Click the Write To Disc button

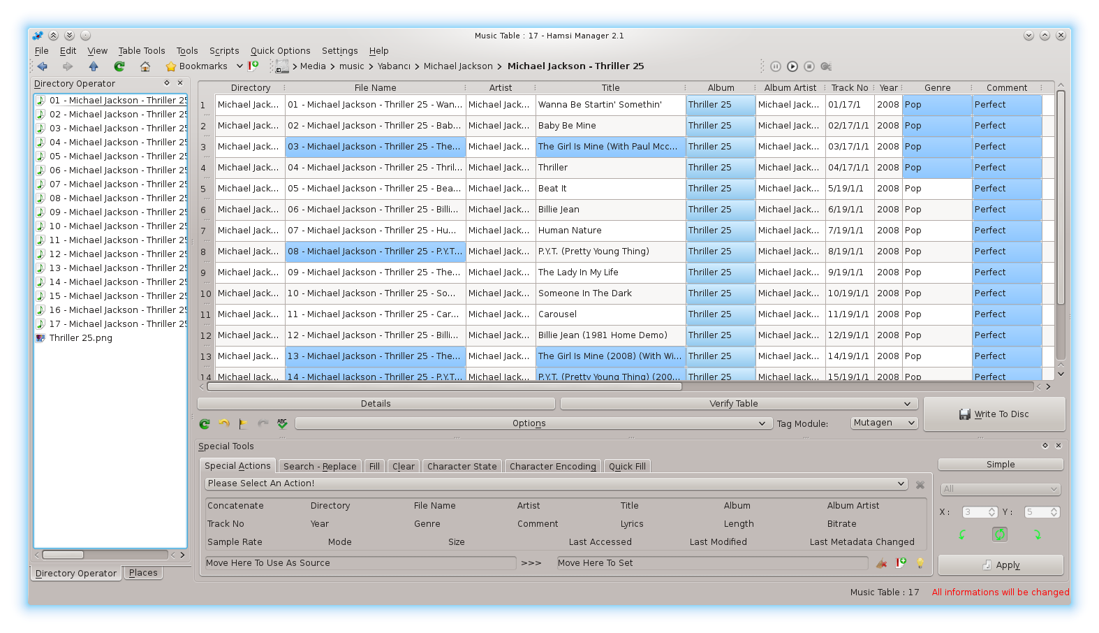click(x=994, y=414)
